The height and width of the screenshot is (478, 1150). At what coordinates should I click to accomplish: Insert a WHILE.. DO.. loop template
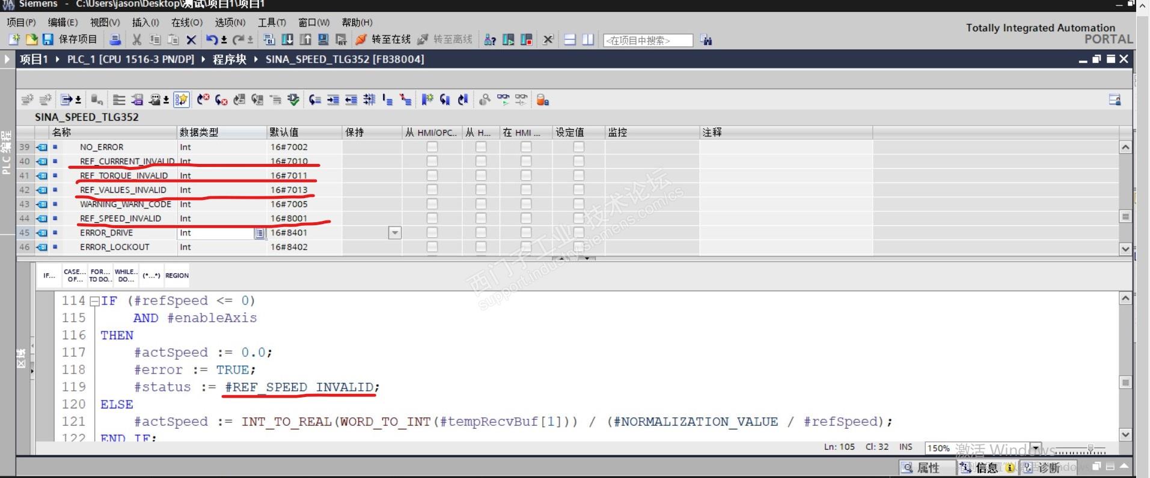[x=126, y=276]
